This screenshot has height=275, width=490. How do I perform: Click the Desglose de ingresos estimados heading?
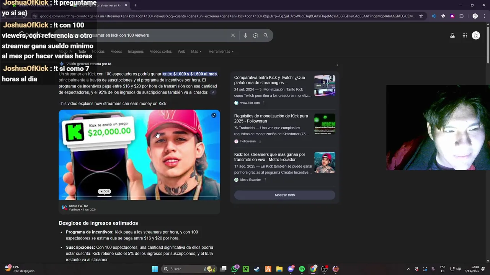point(98,223)
